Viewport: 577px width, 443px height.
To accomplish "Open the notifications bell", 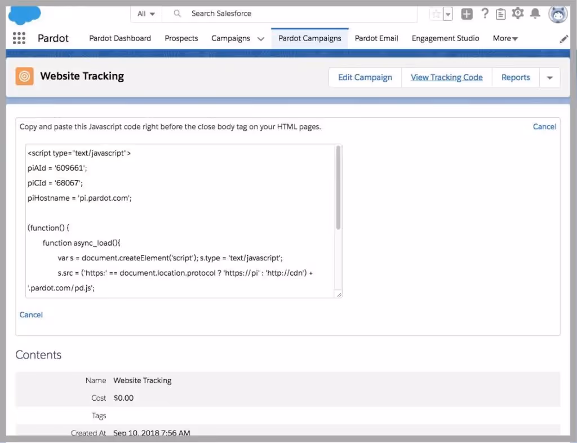I will coord(535,14).
